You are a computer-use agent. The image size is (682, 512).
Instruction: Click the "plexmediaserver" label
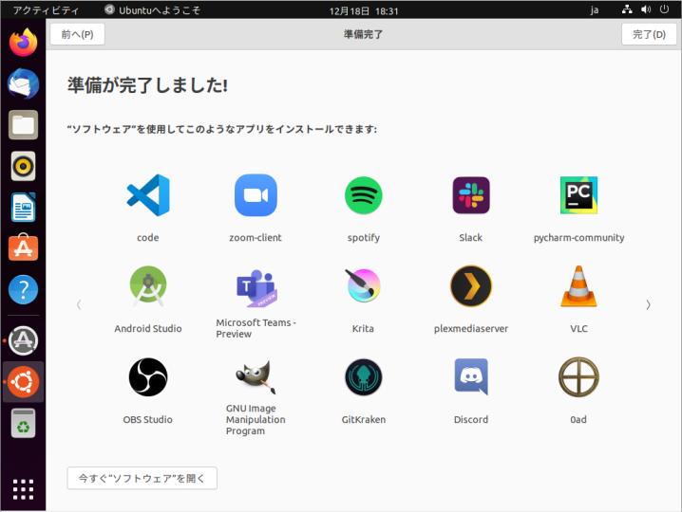point(471,329)
